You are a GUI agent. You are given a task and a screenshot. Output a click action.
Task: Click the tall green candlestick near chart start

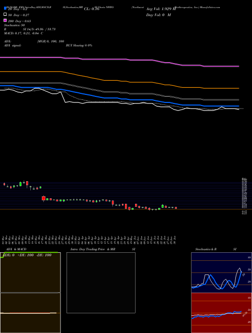point(21,184)
